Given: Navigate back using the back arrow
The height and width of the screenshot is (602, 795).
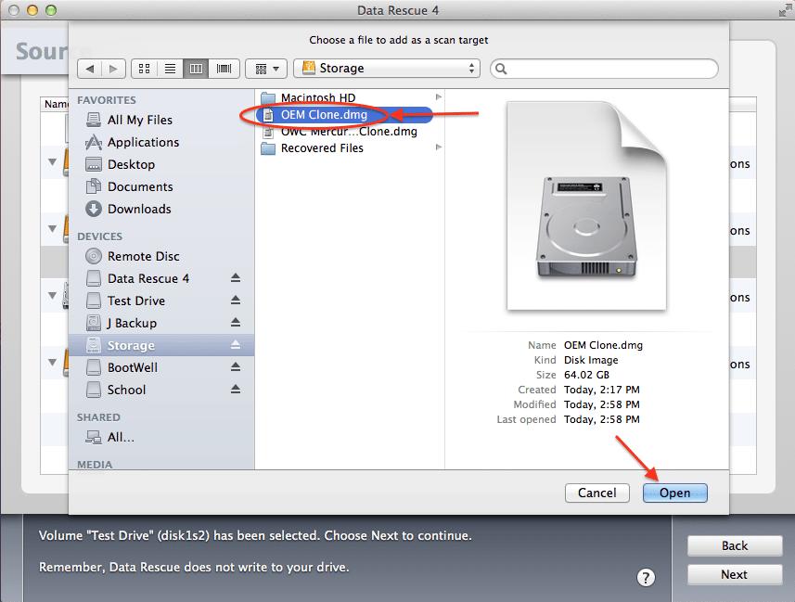Looking at the screenshot, I should click(x=89, y=68).
